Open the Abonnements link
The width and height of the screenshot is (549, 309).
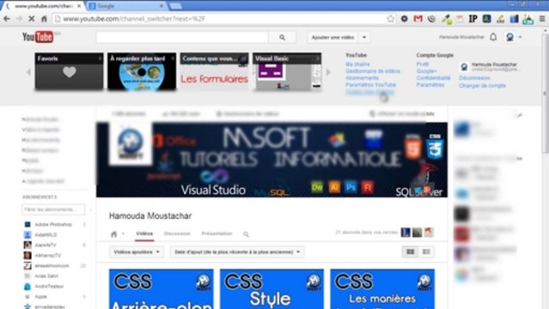tap(362, 78)
